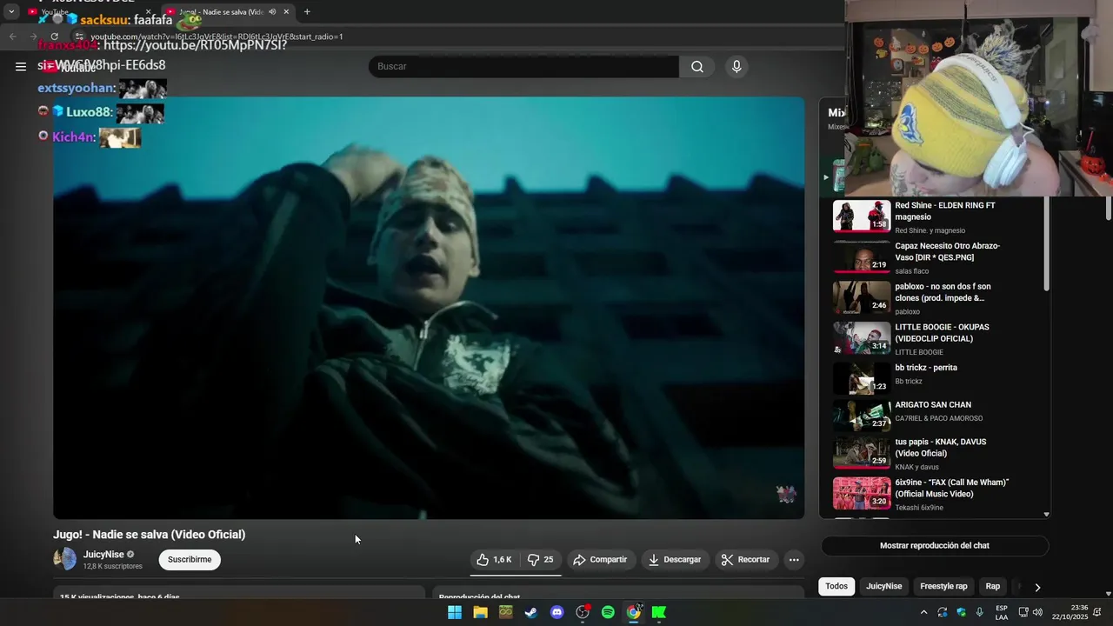The height and width of the screenshot is (626, 1113).
Task: Click the video player to pause
Action: point(429,308)
